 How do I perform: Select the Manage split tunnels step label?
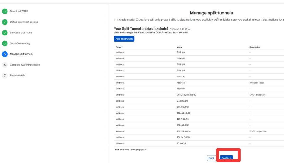[21, 54]
